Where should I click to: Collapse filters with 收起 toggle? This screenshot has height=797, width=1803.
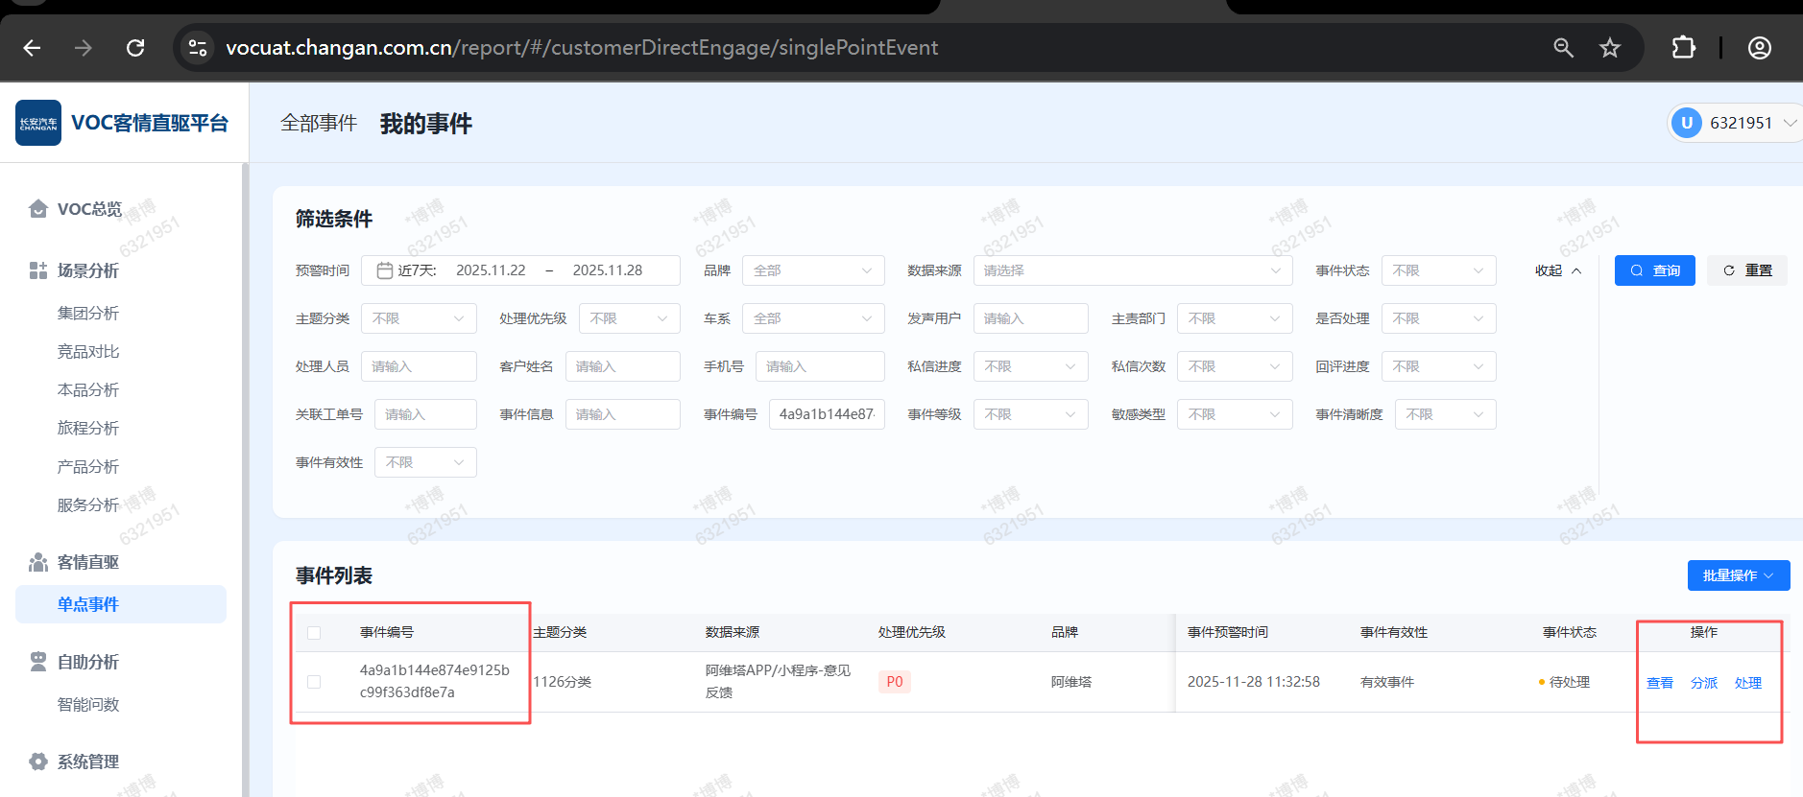coord(1557,270)
